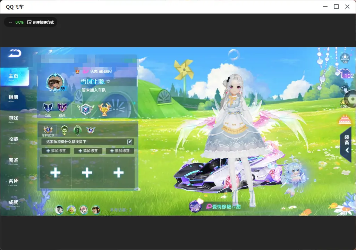Click the first 添加标签 button
The image size is (356, 250).
point(56,151)
